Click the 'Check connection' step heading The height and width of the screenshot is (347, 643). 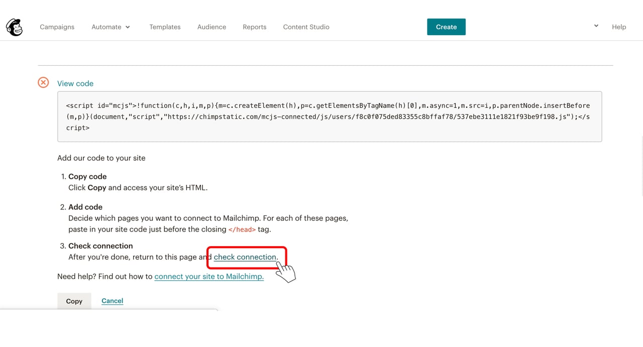coord(100,246)
